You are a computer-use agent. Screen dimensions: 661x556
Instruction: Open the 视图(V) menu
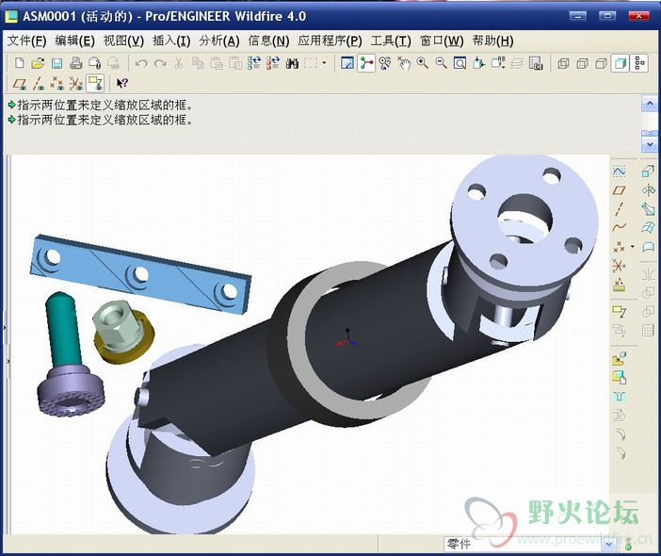(123, 41)
